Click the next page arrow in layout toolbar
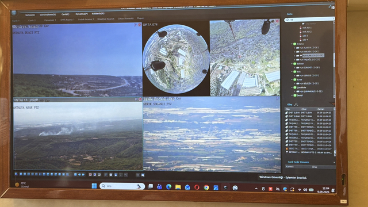 [x=83, y=175]
